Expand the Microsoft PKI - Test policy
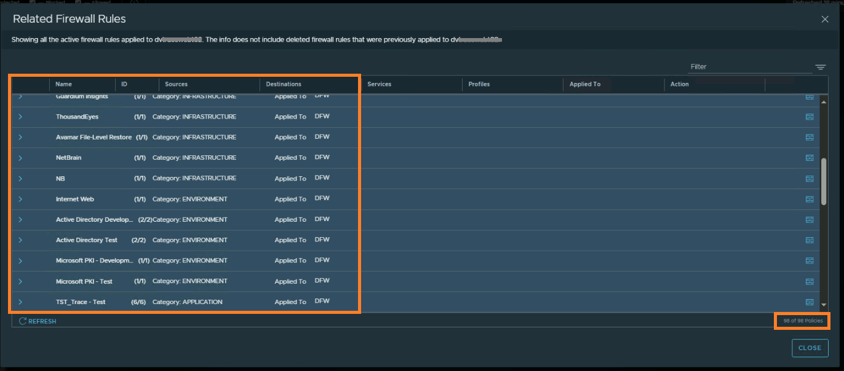This screenshot has height=371, width=844. (20, 281)
